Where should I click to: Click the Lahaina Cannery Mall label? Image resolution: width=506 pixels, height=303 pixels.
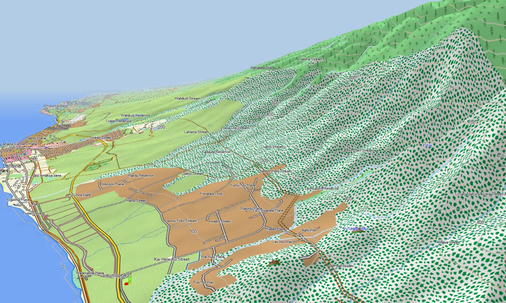point(18,144)
